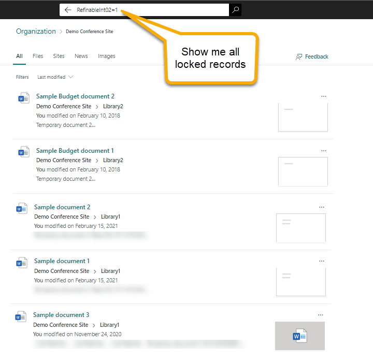
Task: Click the back arrow in search box
Action: coord(68,10)
